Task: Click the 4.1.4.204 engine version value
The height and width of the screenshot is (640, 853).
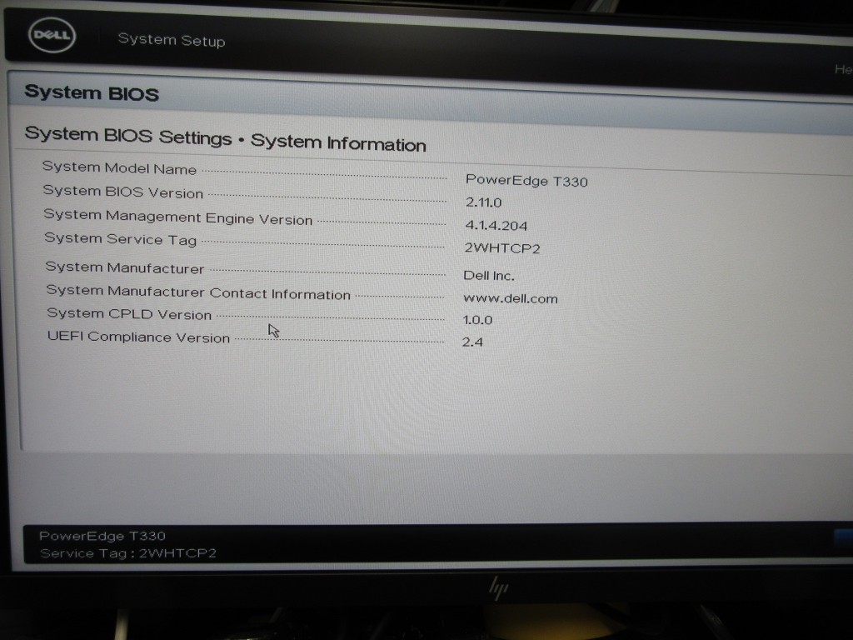Action: tap(496, 225)
